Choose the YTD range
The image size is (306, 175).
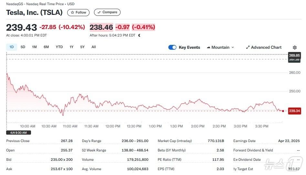pyautogui.click(x=59, y=47)
